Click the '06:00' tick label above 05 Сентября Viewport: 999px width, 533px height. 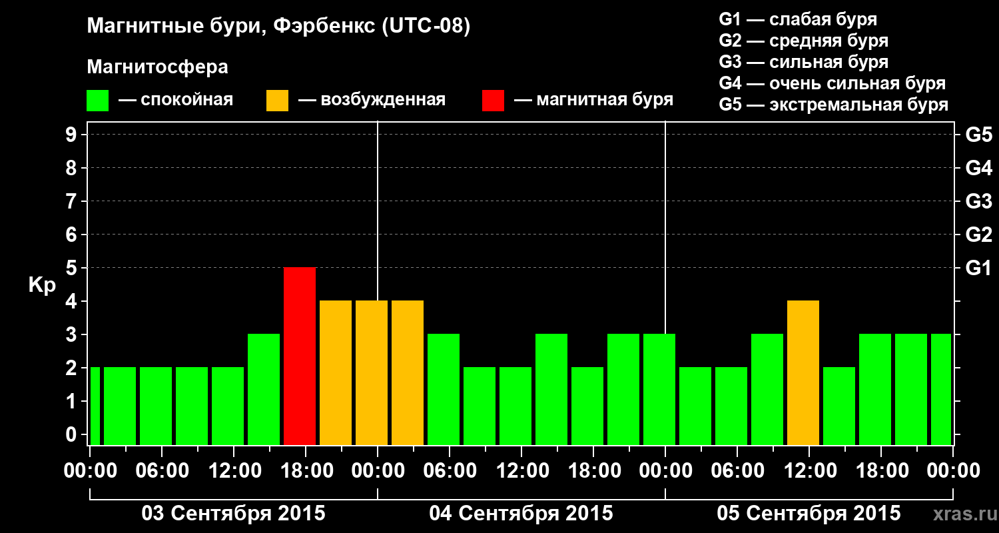tap(737, 471)
